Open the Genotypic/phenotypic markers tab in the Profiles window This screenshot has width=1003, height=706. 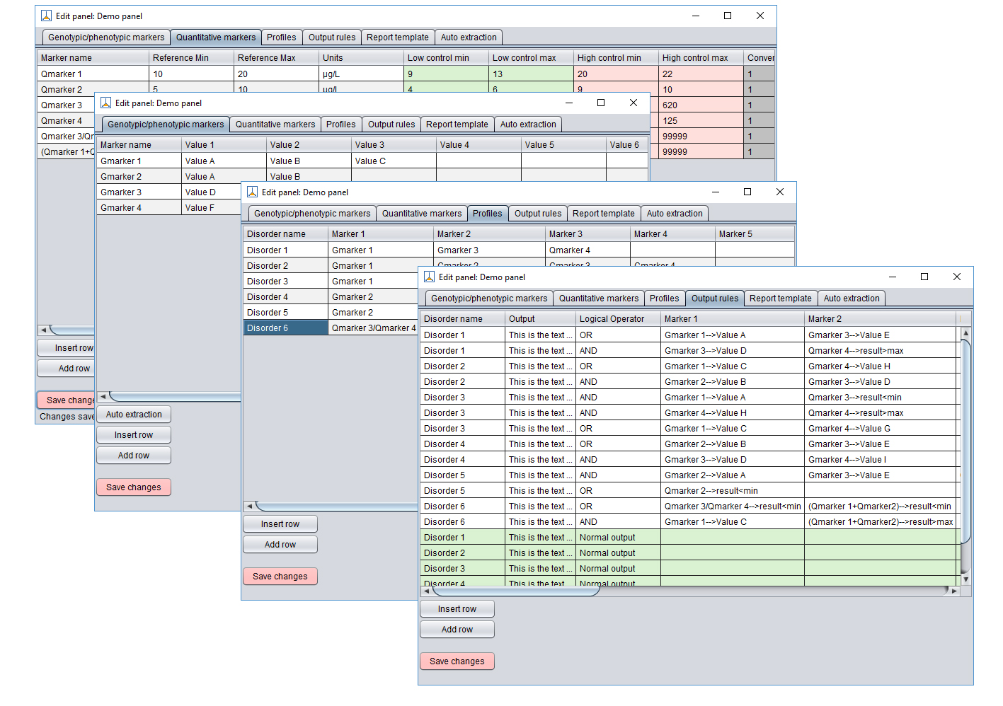(311, 213)
